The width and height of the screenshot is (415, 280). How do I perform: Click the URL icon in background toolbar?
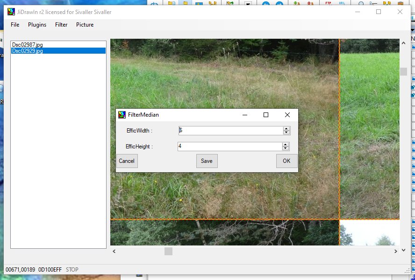pyautogui.click(x=342, y=3)
